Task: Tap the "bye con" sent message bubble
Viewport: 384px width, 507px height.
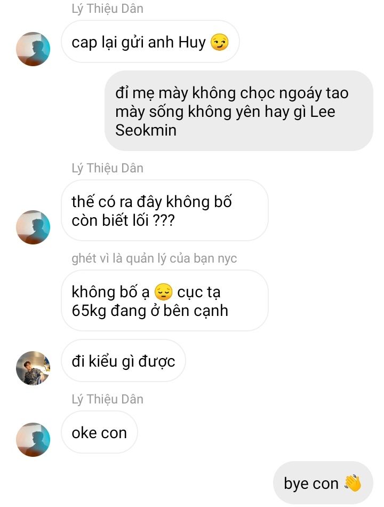Action: 323,483
